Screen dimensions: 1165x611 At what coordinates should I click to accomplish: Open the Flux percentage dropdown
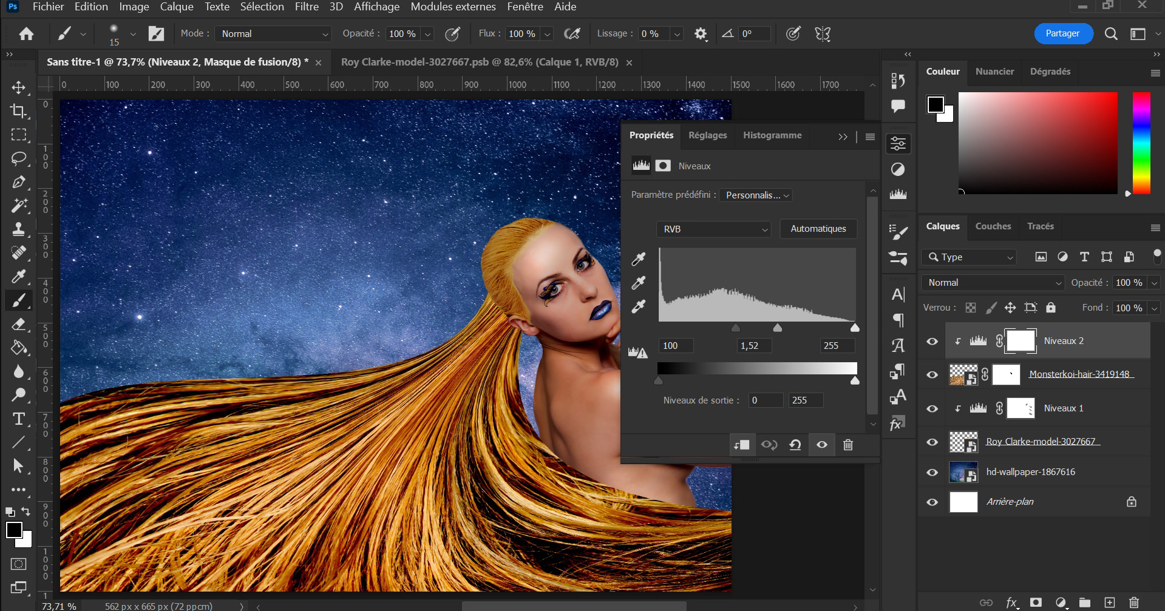547,34
